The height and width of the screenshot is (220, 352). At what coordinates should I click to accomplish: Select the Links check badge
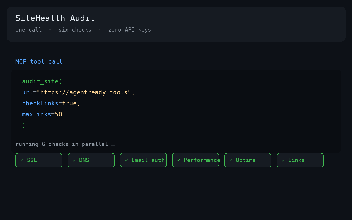pyautogui.click(x=300, y=160)
